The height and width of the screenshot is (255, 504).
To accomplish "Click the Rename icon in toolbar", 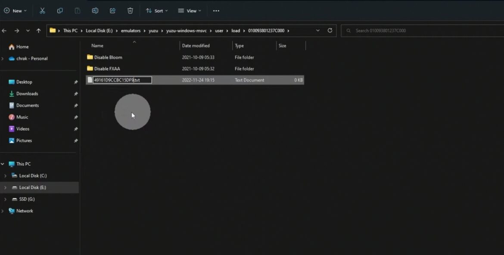I will coord(95,11).
